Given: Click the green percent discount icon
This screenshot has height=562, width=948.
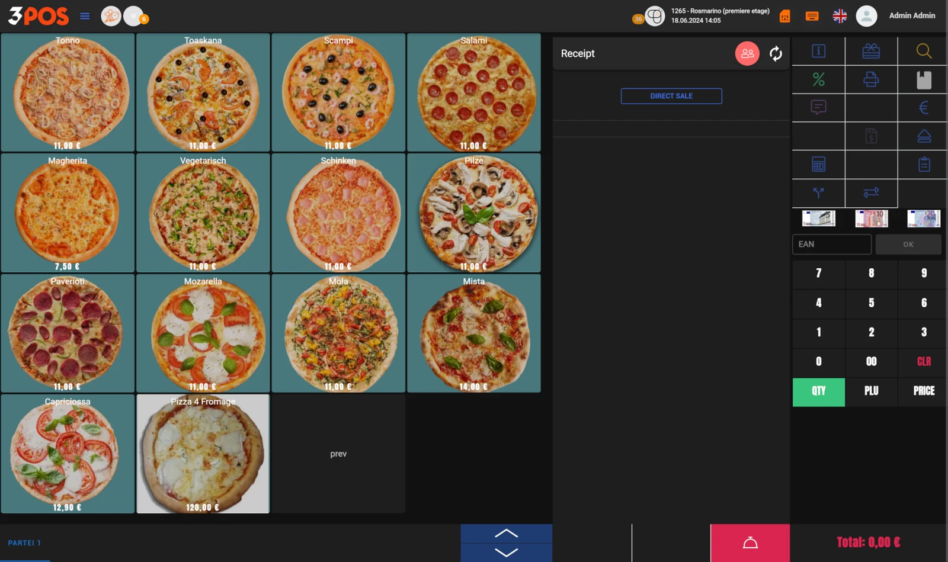Looking at the screenshot, I should (x=818, y=79).
